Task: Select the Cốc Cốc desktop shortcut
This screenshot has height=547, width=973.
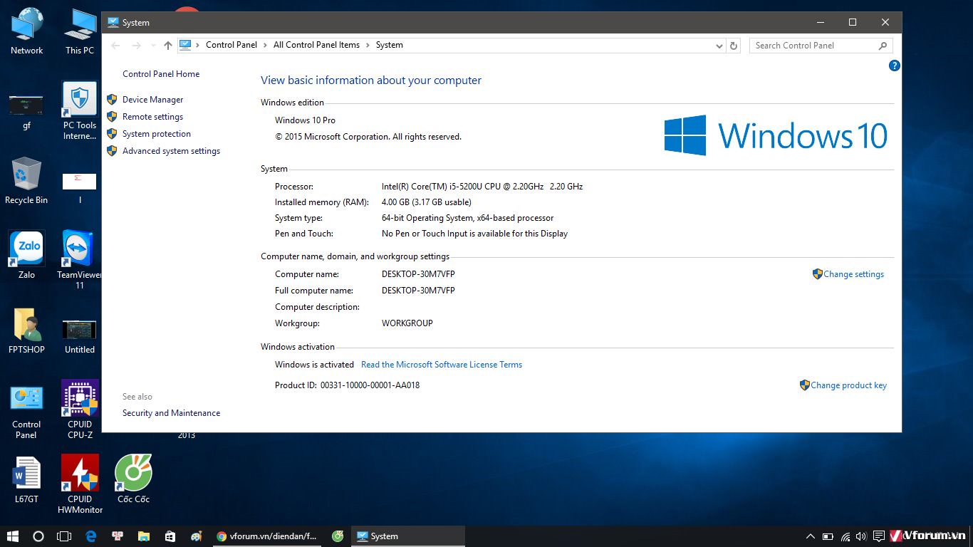Action: click(x=133, y=479)
